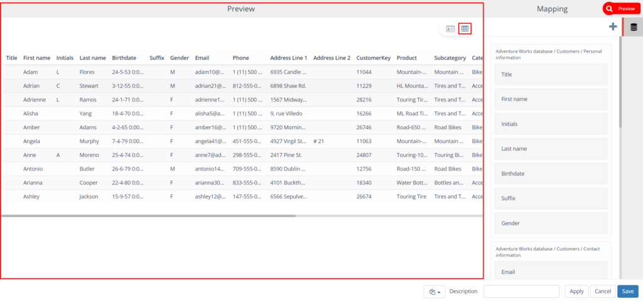Viewport: 643px width, 301px height.
Task: Select the Title mapping field
Action: pyautogui.click(x=551, y=75)
